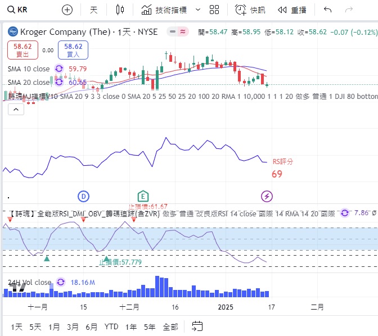The width and height of the screenshot is (378, 336).
Task: Expand the indicators chevron dropdown
Action: 197,10
